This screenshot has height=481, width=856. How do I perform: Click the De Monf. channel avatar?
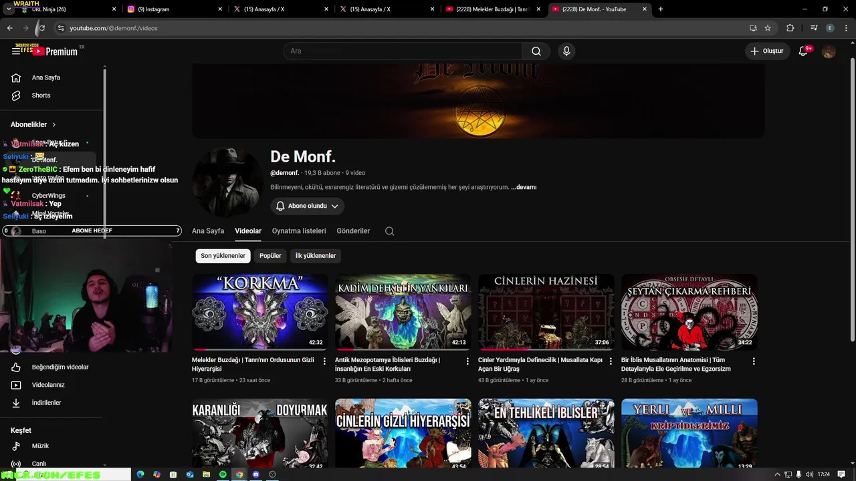pos(227,182)
